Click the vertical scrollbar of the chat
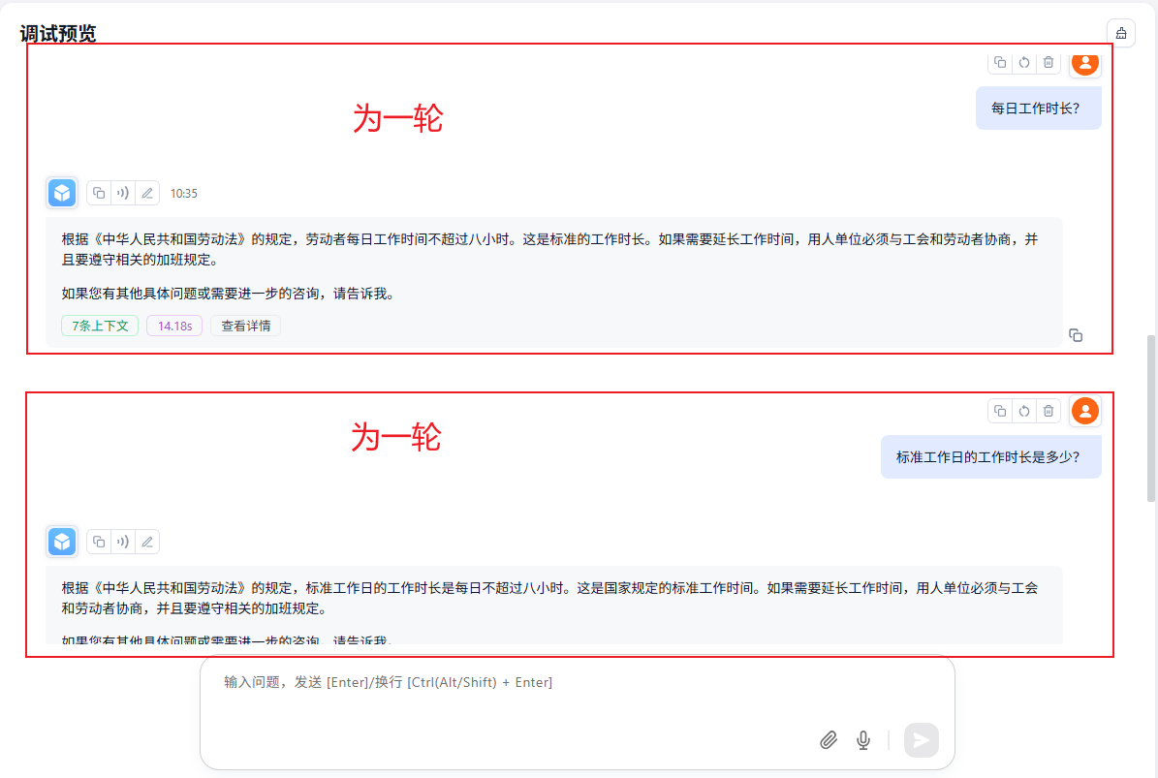1158x778 pixels. tap(1151, 417)
